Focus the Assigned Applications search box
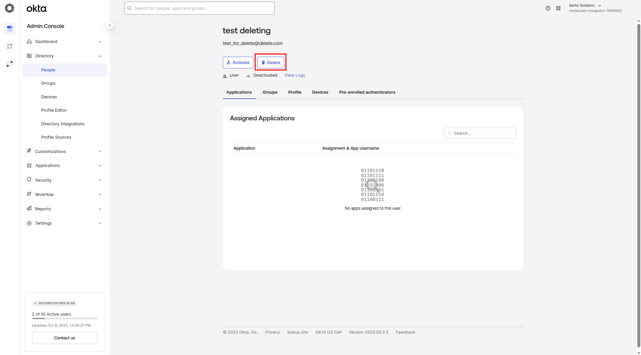The height and width of the screenshot is (355, 641). coord(480,133)
